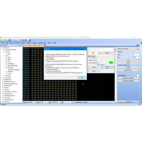Collapse the All Devices tree node

coord(1,48)
